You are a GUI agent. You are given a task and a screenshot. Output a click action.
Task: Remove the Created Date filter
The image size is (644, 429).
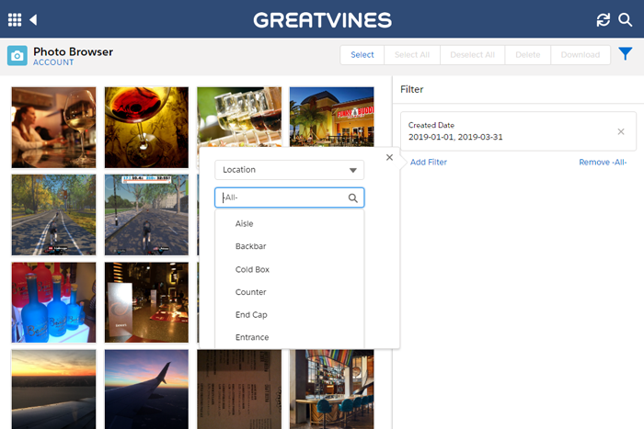point(620,131)
